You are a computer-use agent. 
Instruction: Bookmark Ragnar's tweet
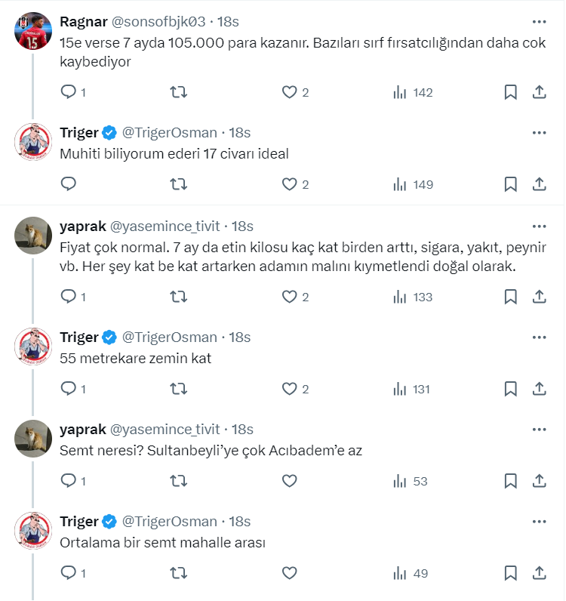coord(510,92)
